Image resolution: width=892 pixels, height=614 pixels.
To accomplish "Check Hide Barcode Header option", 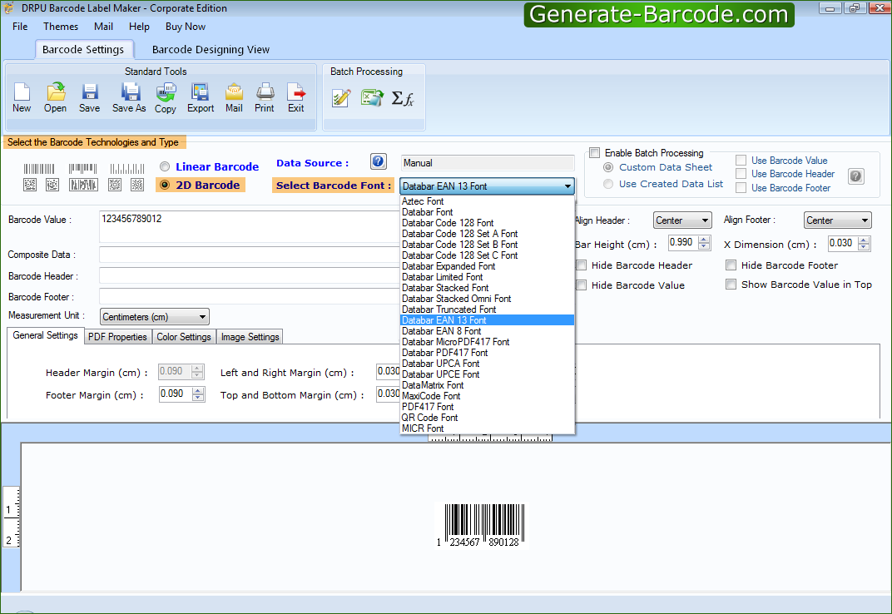I will coord(580,265).
